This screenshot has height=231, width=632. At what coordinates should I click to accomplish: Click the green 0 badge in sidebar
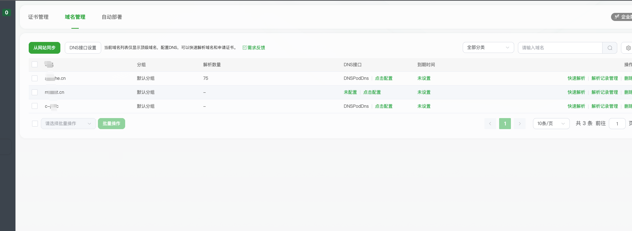(x=6, y=13)
